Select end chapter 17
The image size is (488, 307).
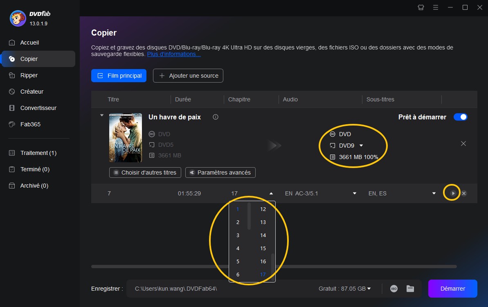(263, 274)
